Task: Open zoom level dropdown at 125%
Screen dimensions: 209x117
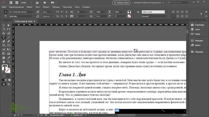Action: point(31,3)
